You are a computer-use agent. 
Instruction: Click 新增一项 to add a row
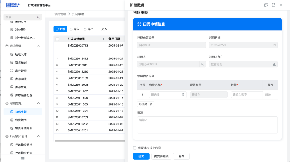(146, 104)
